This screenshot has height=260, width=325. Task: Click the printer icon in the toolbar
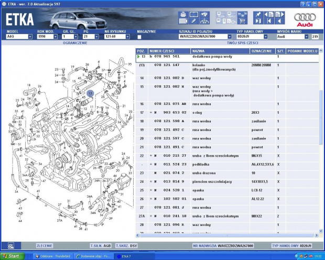[183, 15]
